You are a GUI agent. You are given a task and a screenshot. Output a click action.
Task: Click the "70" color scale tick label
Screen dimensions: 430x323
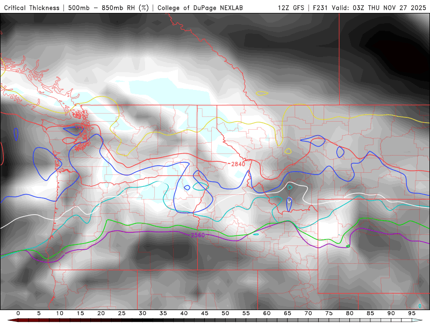coord(308,313)
